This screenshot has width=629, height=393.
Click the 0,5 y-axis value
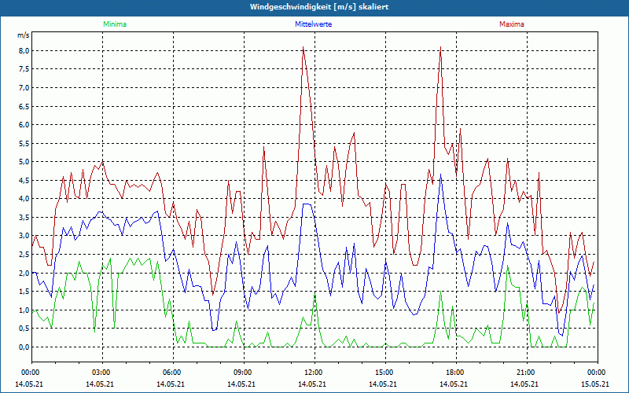(24, 329)
